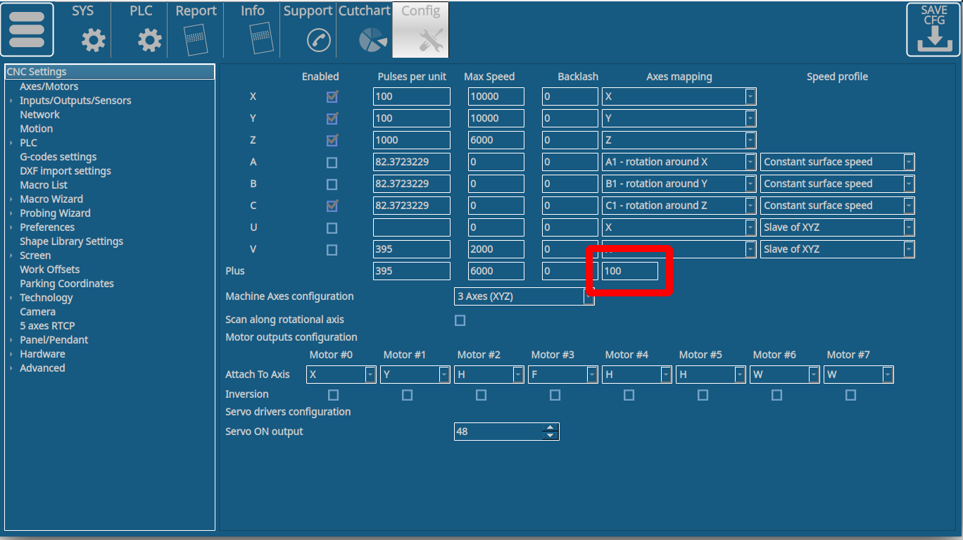Image resolution: width=963 pixels, height=540 pixels.
Task: Increase the Servo ON output value
Action: click(550, 427)
